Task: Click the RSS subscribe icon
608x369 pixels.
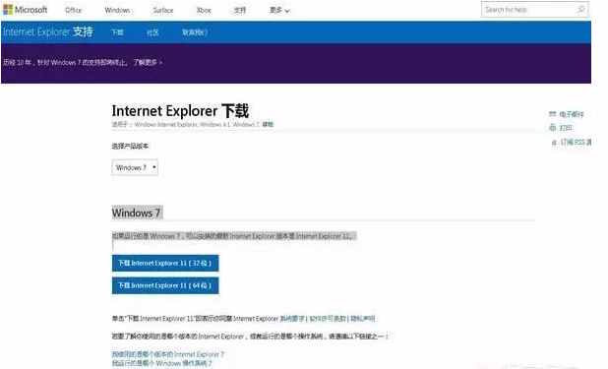Action: point(554,143)
